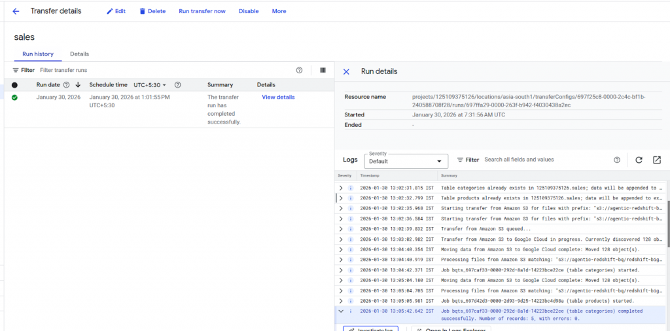Open logs in a new window icon

pyautogui.click(x=657, y=160)
